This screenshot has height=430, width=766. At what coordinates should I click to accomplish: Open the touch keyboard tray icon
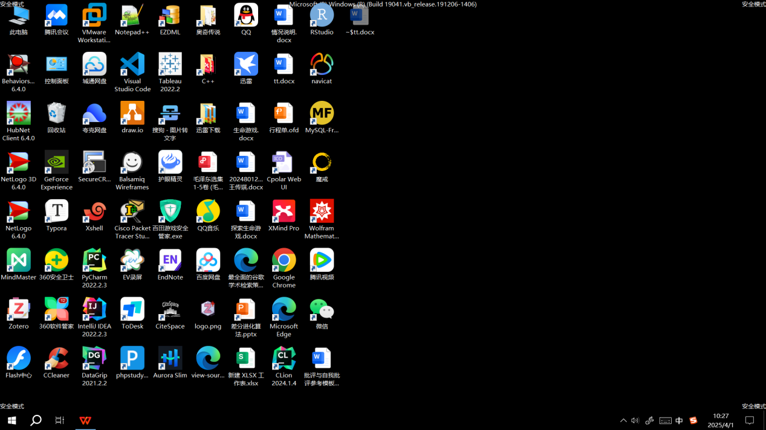tap(665, 420)
